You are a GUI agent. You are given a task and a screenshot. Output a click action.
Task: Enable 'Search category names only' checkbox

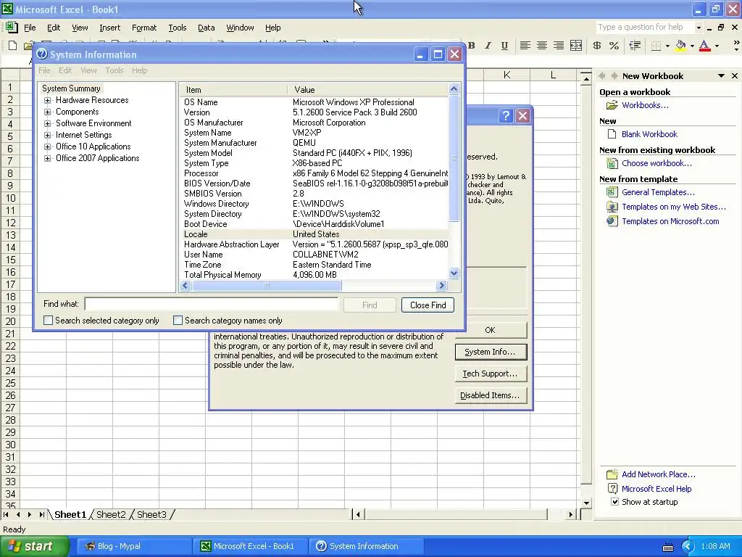(x=178, y=320)
